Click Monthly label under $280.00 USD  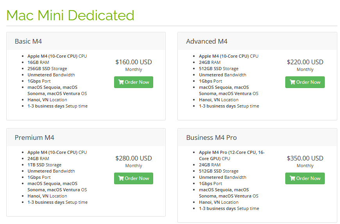tap(134, 166)
